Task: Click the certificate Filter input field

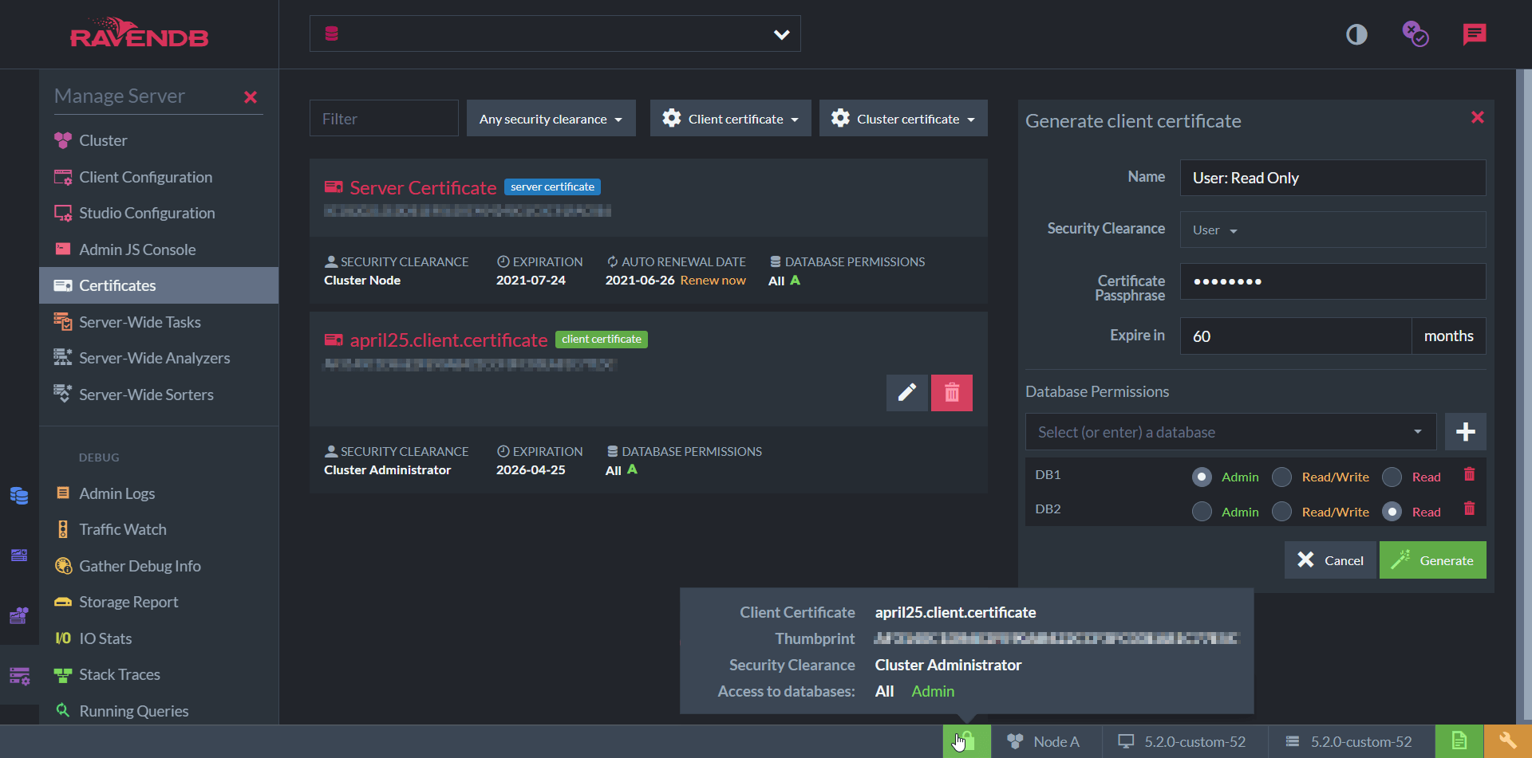Action: (x=384, y=119)
